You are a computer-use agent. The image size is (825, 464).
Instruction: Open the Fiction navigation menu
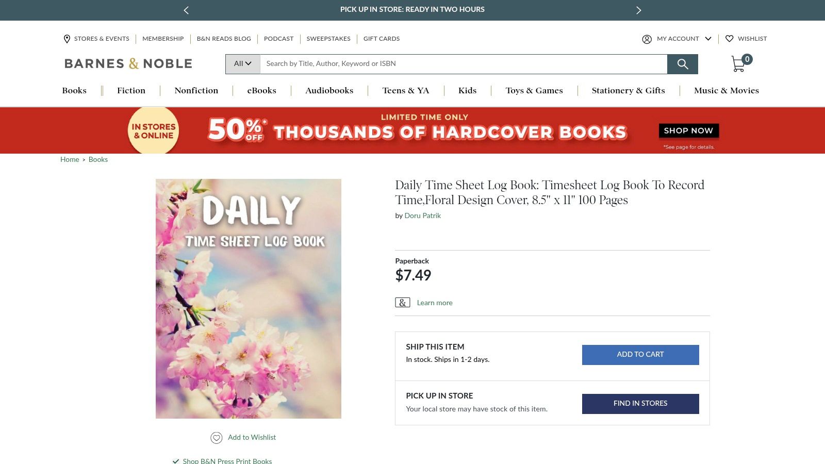click(131, 91)
